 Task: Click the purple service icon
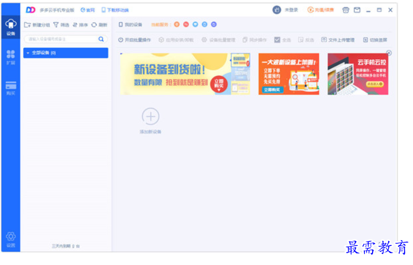click(214, 24)
